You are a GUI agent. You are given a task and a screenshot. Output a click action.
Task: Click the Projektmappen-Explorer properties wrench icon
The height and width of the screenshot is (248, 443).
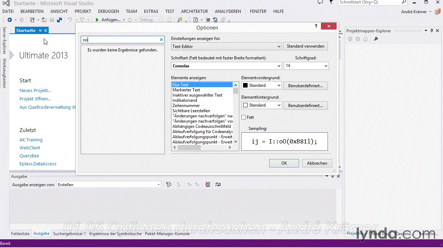[376, 39]
